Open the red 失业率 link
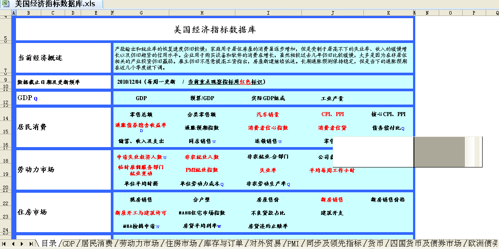This screenshot has height=249, width=499. coord(268,170)
